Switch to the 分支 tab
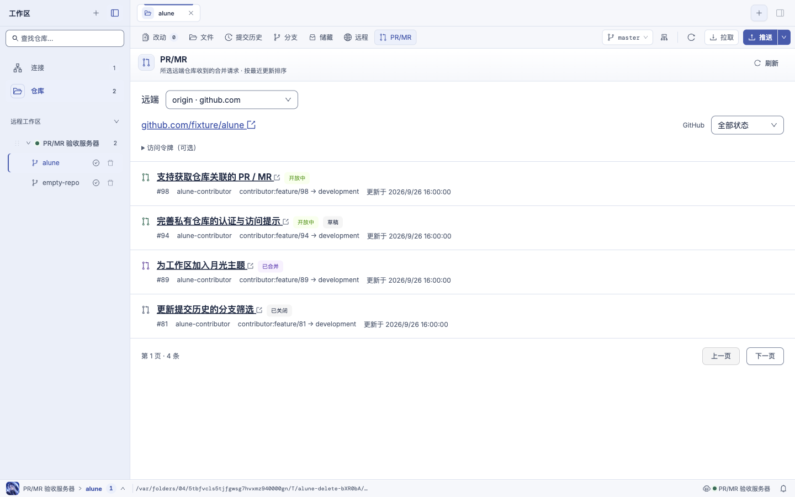 pyautogui.click(x=285, y=38)
